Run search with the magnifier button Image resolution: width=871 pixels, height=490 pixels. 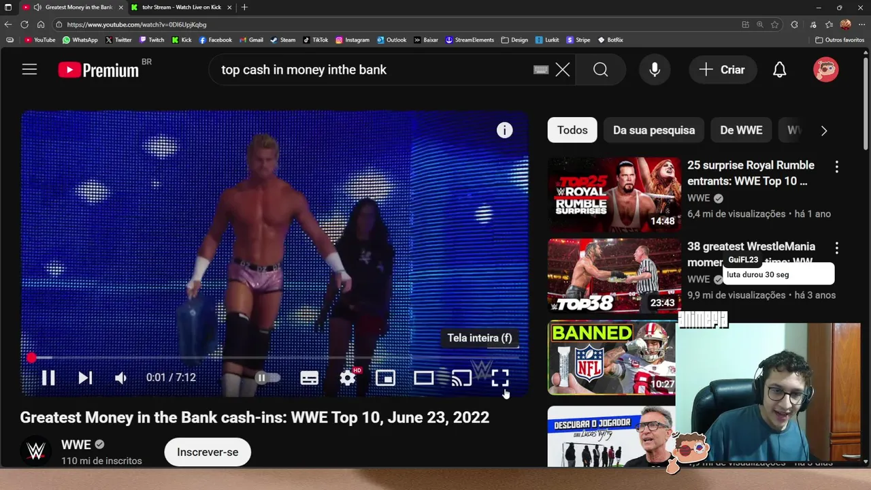pyautogui.click(x=600, y=69)
